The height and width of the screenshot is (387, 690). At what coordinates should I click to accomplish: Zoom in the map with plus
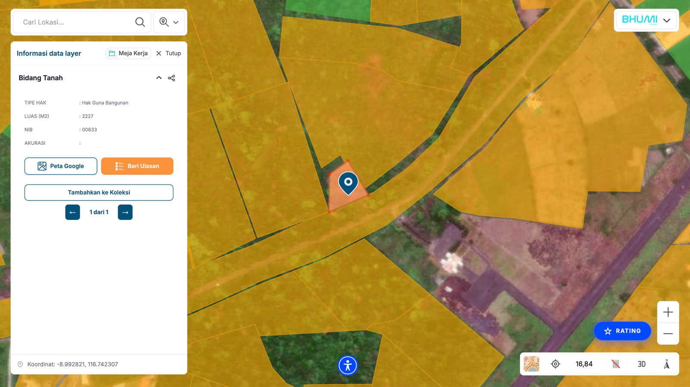tap(668, 312)
